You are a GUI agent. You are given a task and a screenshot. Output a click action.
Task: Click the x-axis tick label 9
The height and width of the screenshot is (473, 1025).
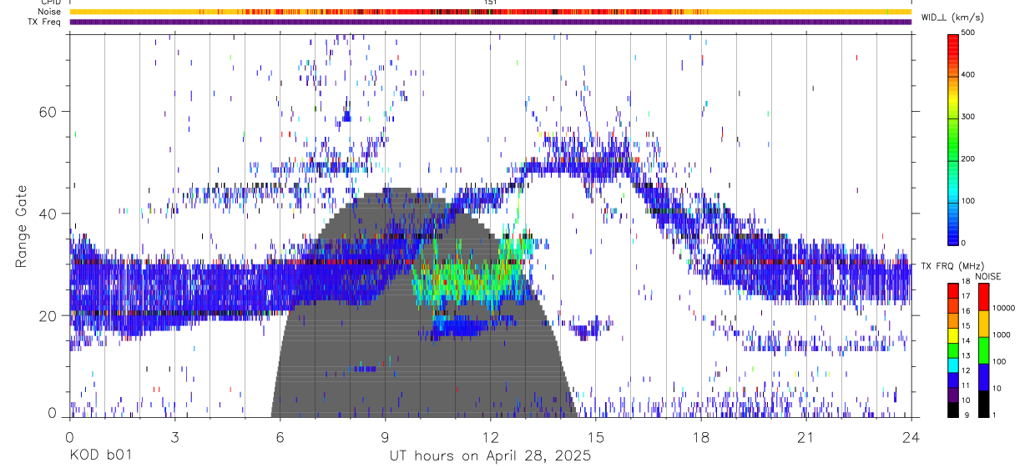pos(385,437)
